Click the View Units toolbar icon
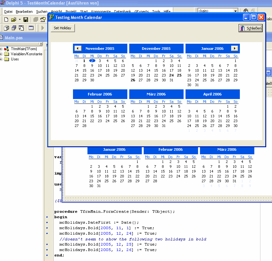Screen dimensions: 272x261 7,28
